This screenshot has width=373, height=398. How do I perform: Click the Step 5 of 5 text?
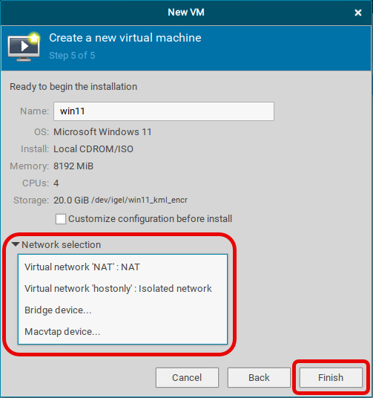click(x=72, y=56)
